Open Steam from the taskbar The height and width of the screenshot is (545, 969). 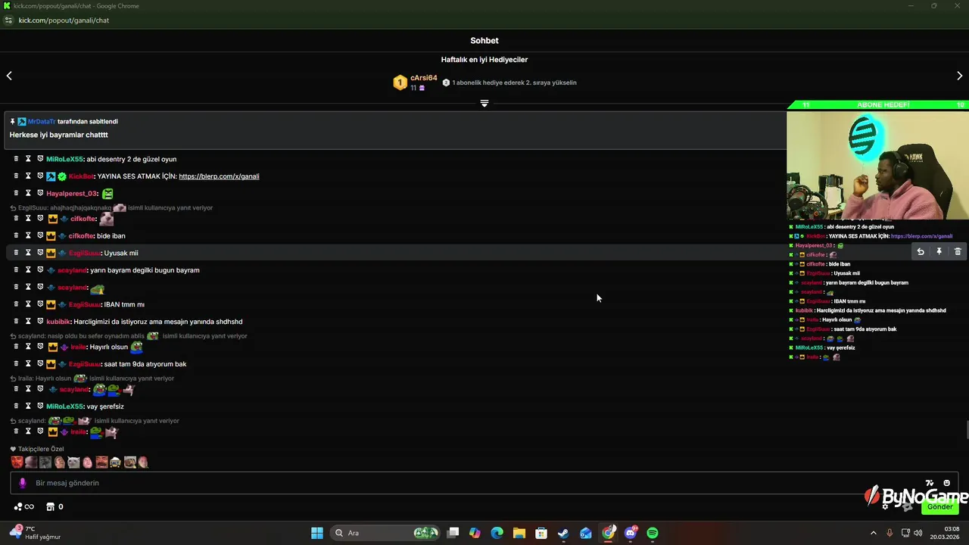tap(563, 533)
